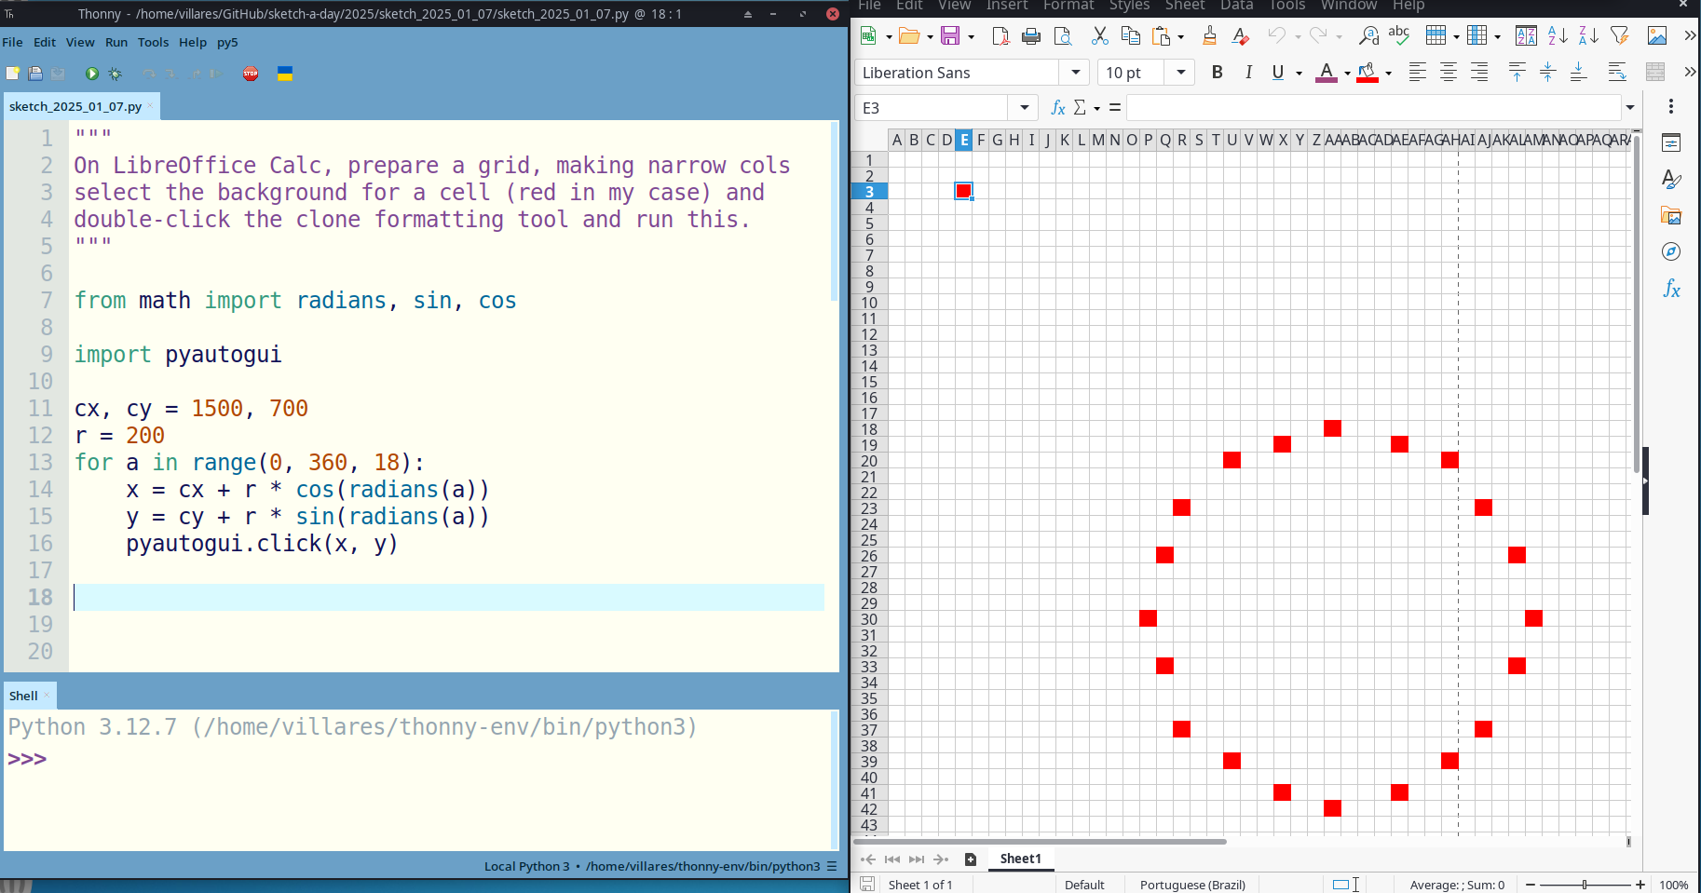Click the formula input line
1701x893 pixels.
point(1373,108)
